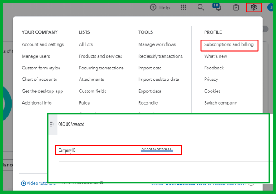Click the QBO UK Advanced title text
276x194 pixels.
71,124
